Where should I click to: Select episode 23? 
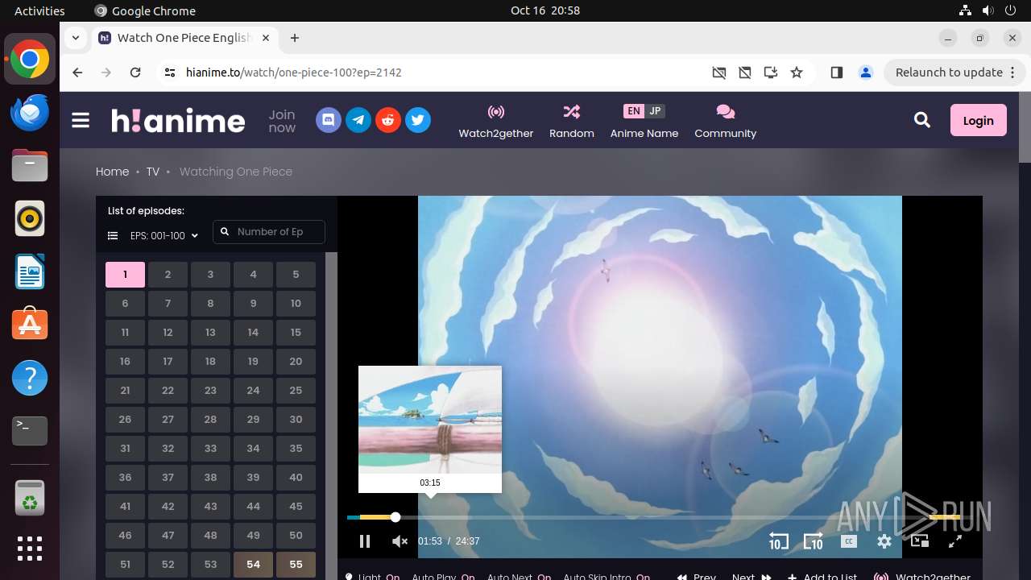[x=210, y=391]
